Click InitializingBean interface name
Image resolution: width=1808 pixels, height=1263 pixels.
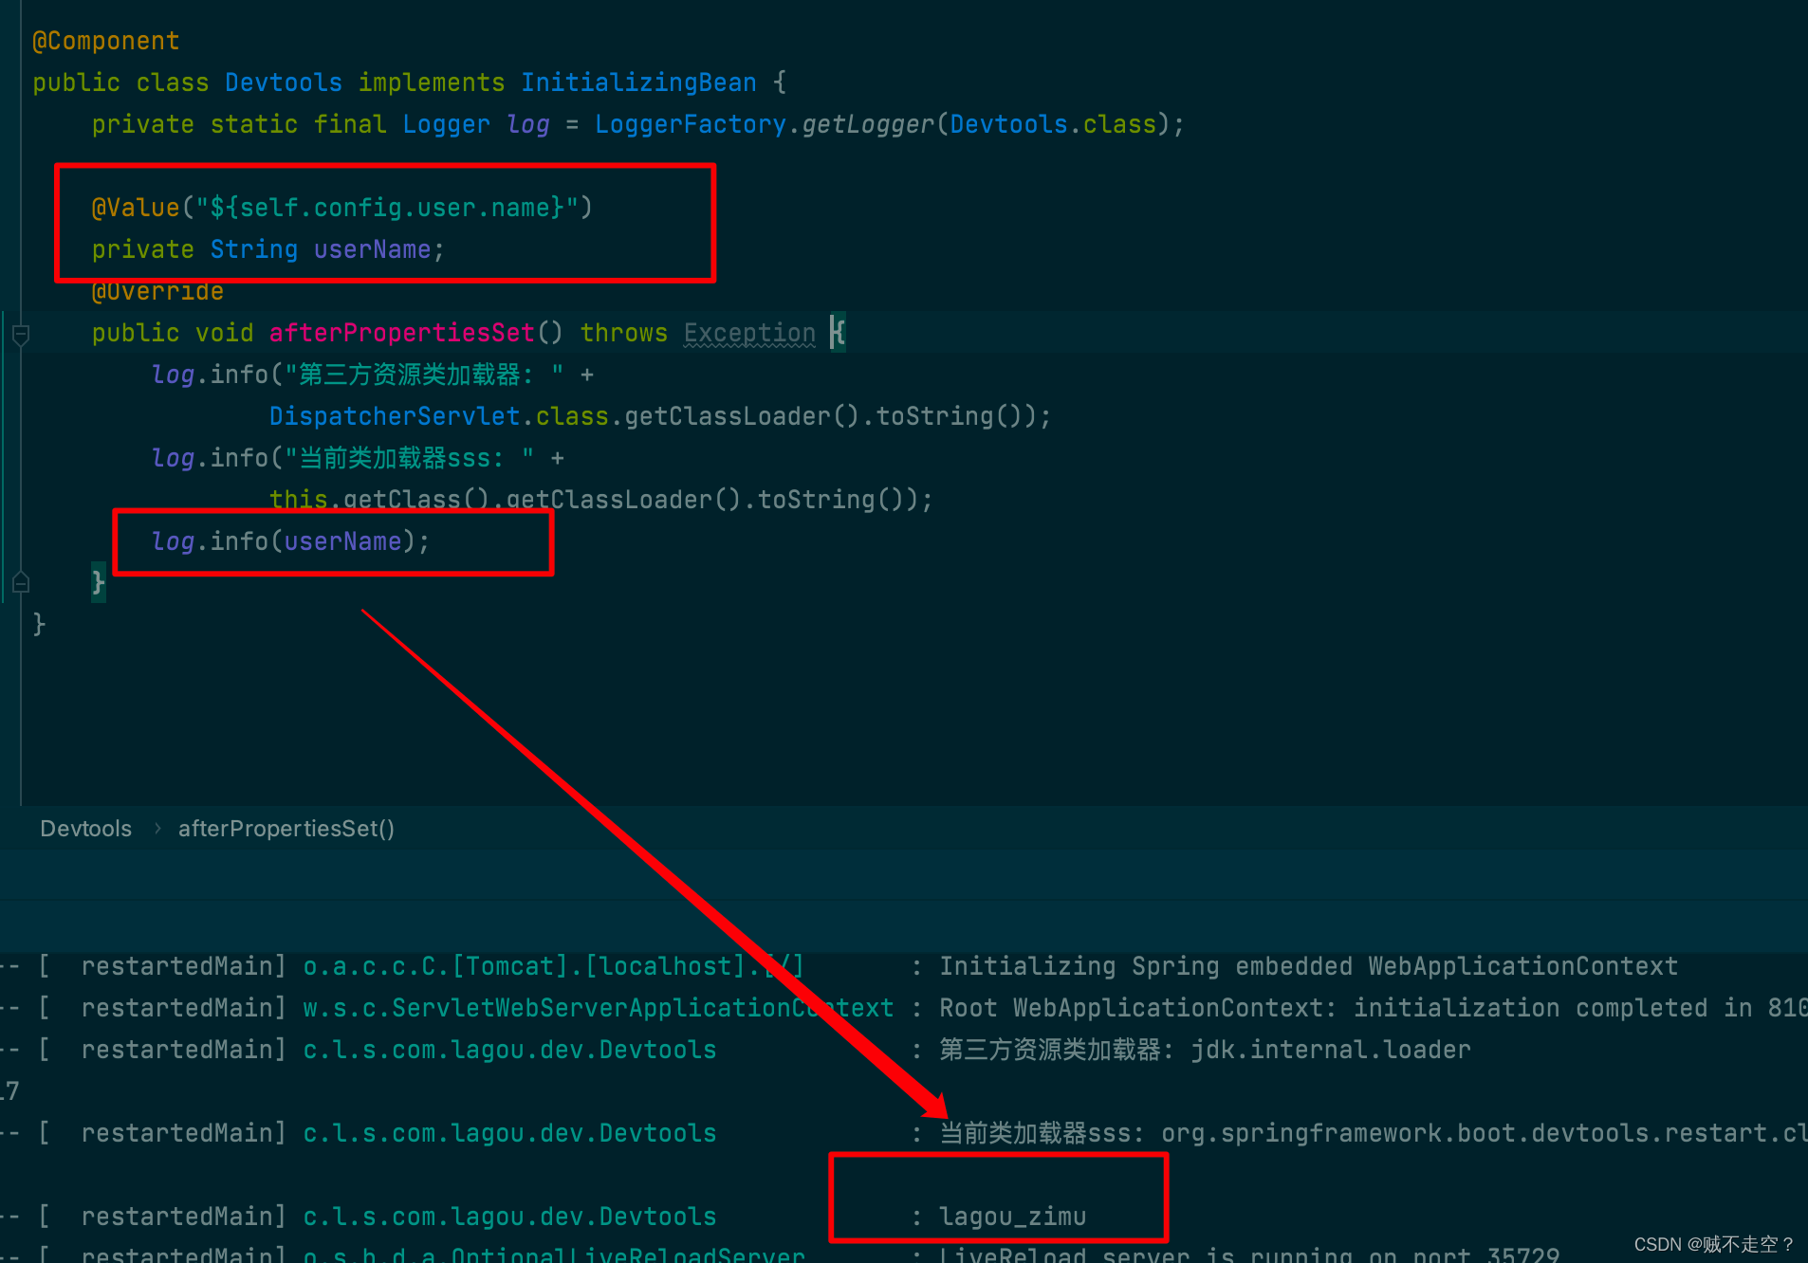638,82
